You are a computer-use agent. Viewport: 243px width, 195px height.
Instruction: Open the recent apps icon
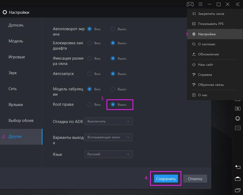pos(237,190)
